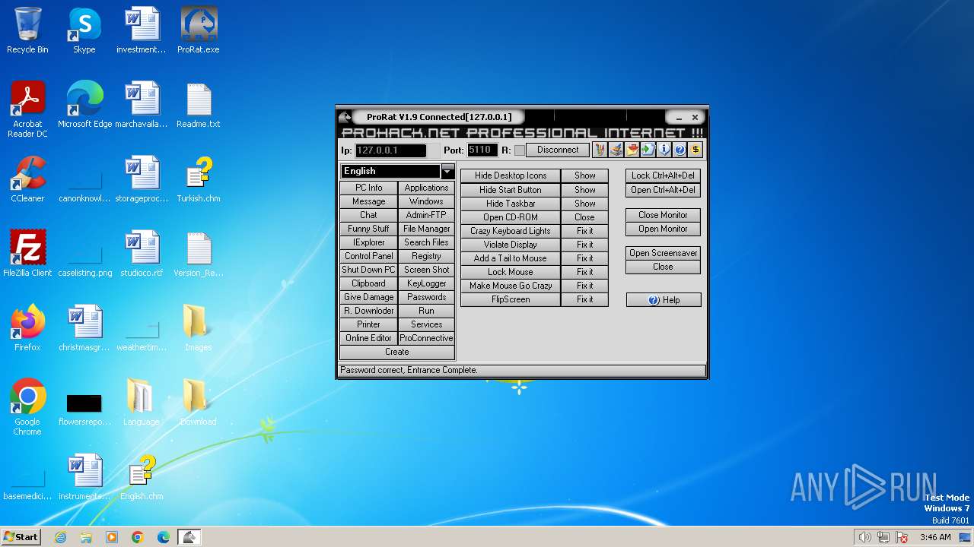974x547 pixels.
Task: Click the Open Screensaver button
Action: 663,253
